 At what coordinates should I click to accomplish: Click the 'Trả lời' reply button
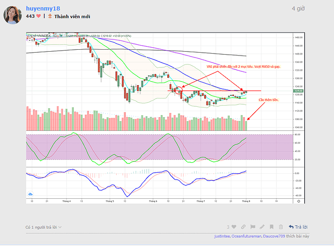coord(298,227)
